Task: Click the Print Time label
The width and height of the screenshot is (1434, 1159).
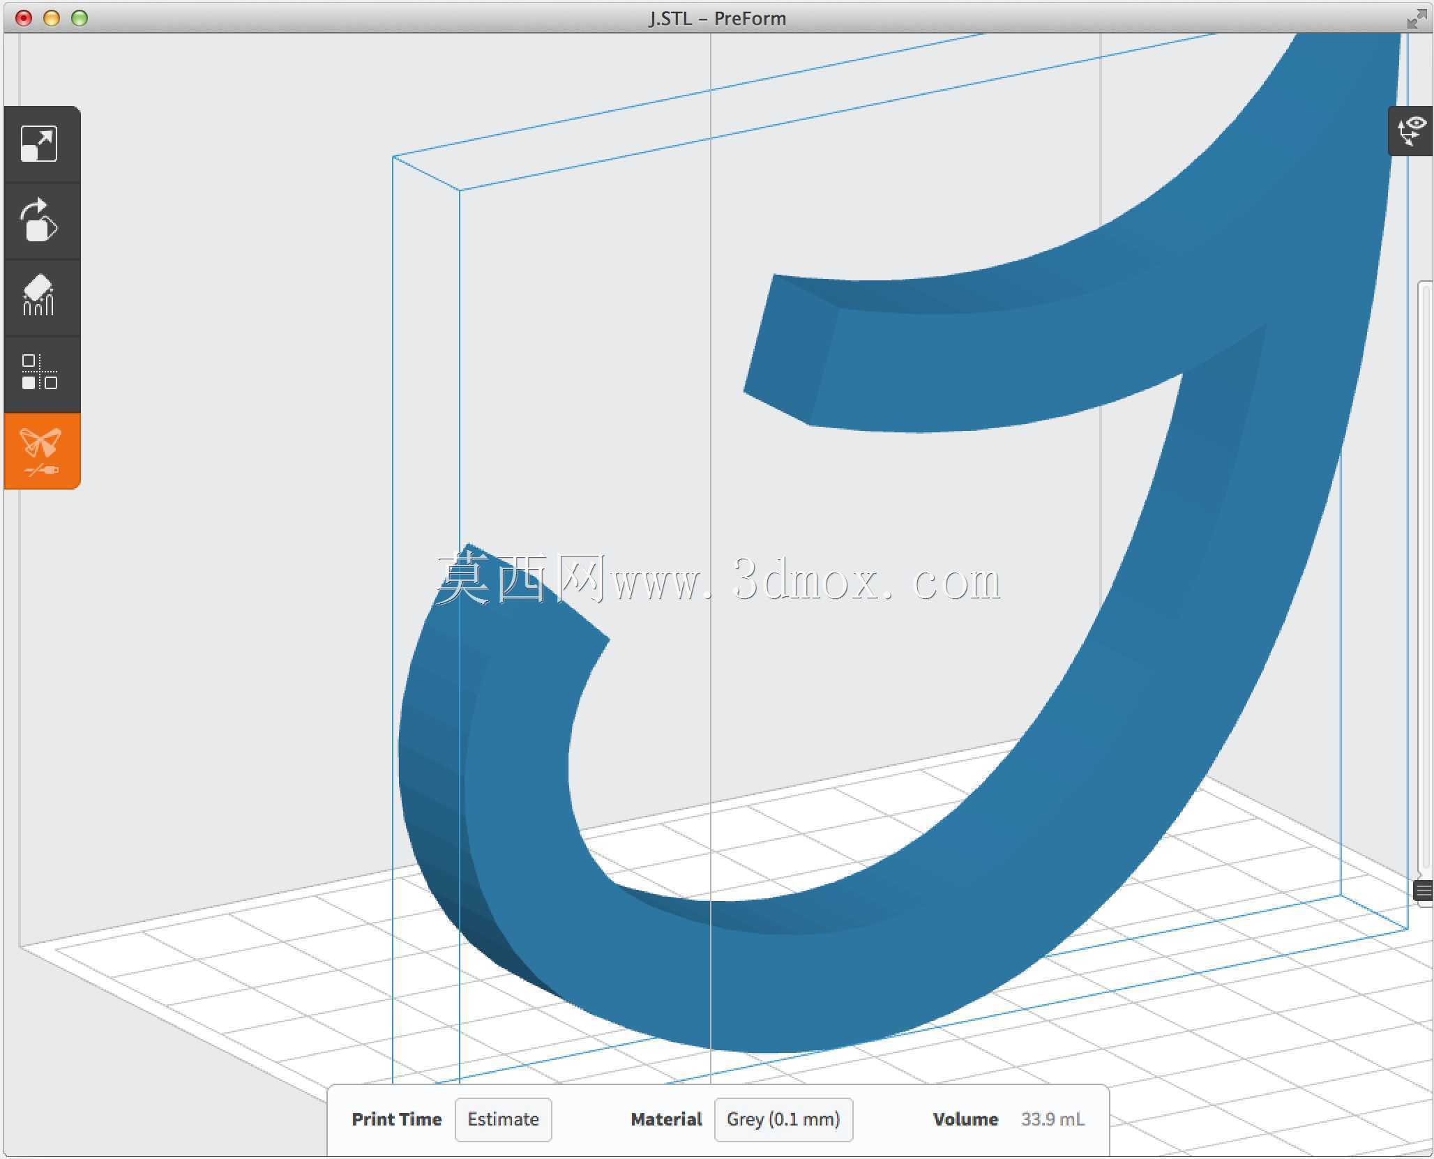Action: point(397,1119)
